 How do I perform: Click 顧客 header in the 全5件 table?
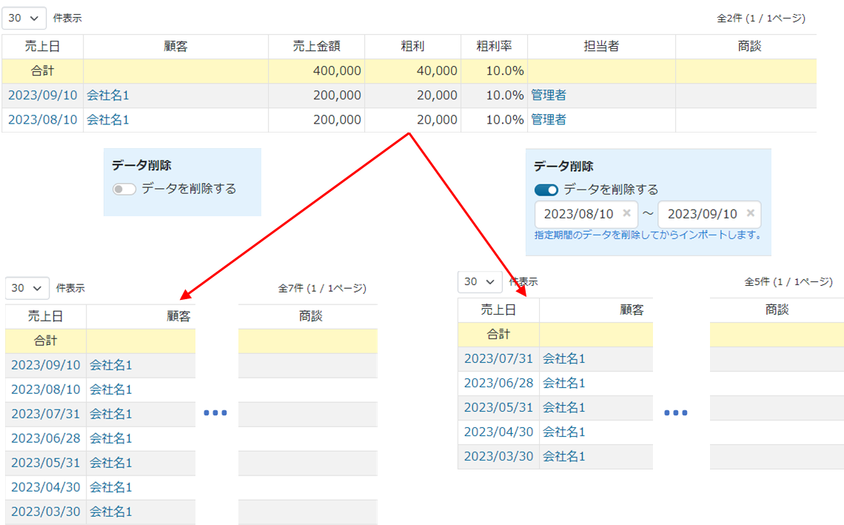point(632,310)
